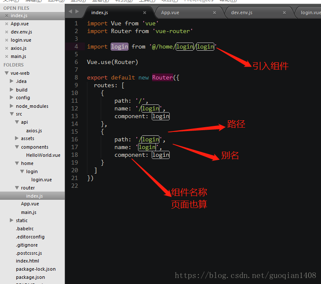Open login.vue from the open files list

21,40
